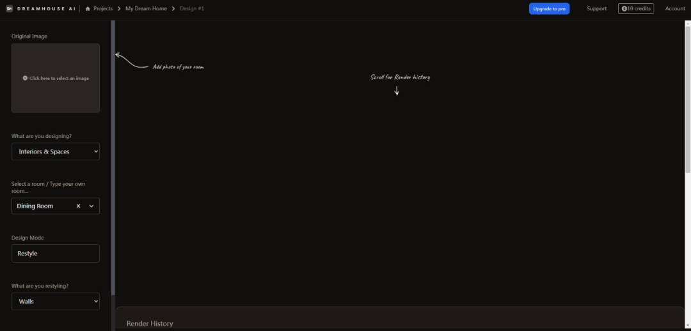Click the Upgrade to pro button
Screen dimensions: 691x331
coord(549,8)
